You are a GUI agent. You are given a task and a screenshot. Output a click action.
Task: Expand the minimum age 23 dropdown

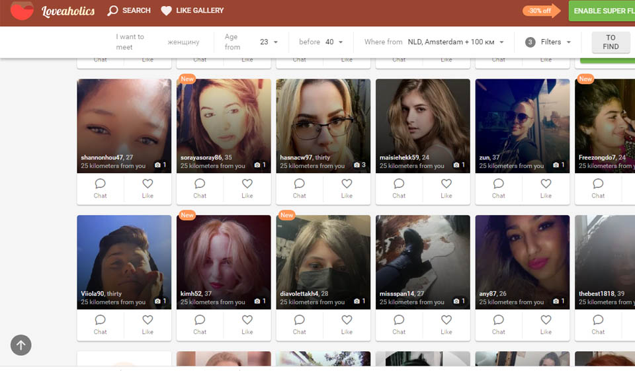pyautogui.click(x=269, y=42)
